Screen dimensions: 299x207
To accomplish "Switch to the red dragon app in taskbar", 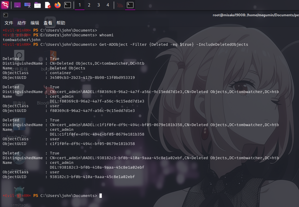I will (120, 5).
